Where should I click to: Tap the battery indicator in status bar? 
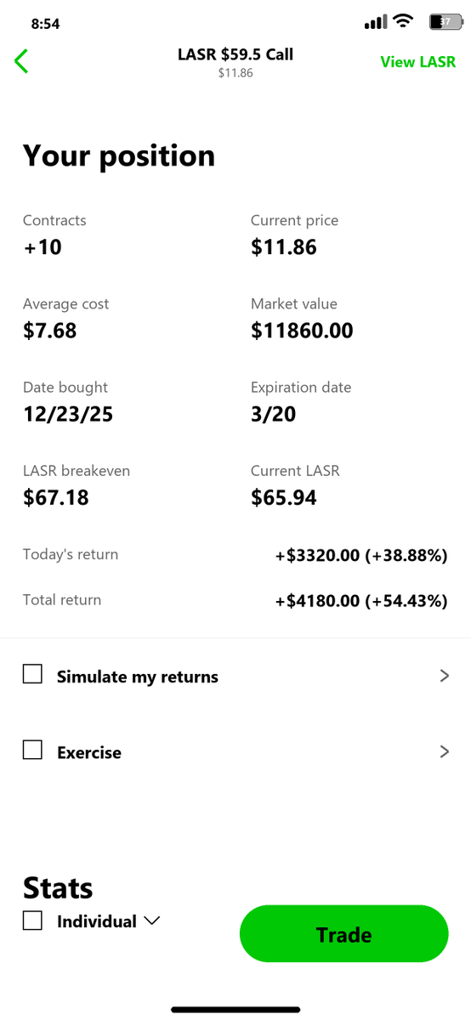point(445,23)
